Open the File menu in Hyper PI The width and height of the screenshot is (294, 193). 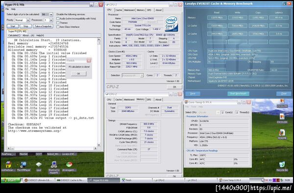coord(7,9)
